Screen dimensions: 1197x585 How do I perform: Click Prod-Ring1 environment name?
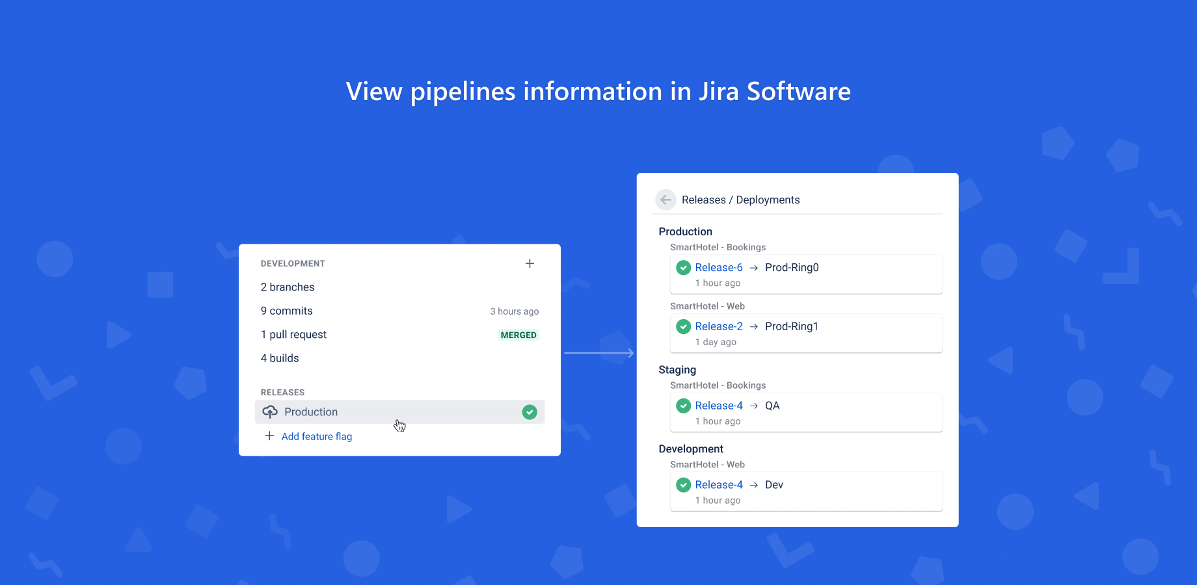(792, 326)
